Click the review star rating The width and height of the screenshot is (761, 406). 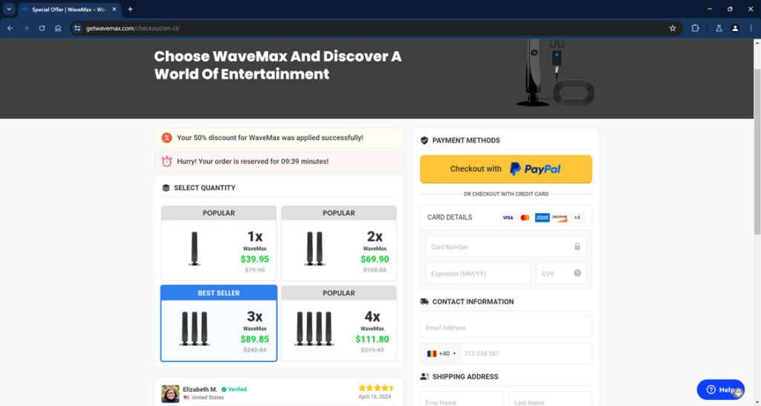click(377, 388)
